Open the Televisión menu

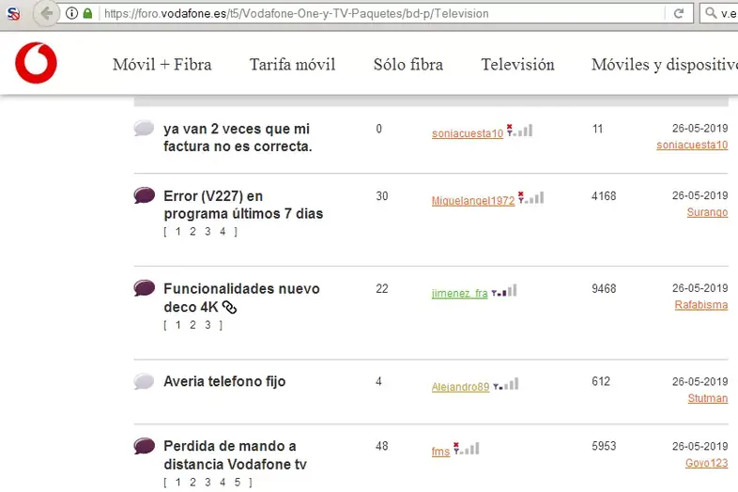click(x=517, y=65)
